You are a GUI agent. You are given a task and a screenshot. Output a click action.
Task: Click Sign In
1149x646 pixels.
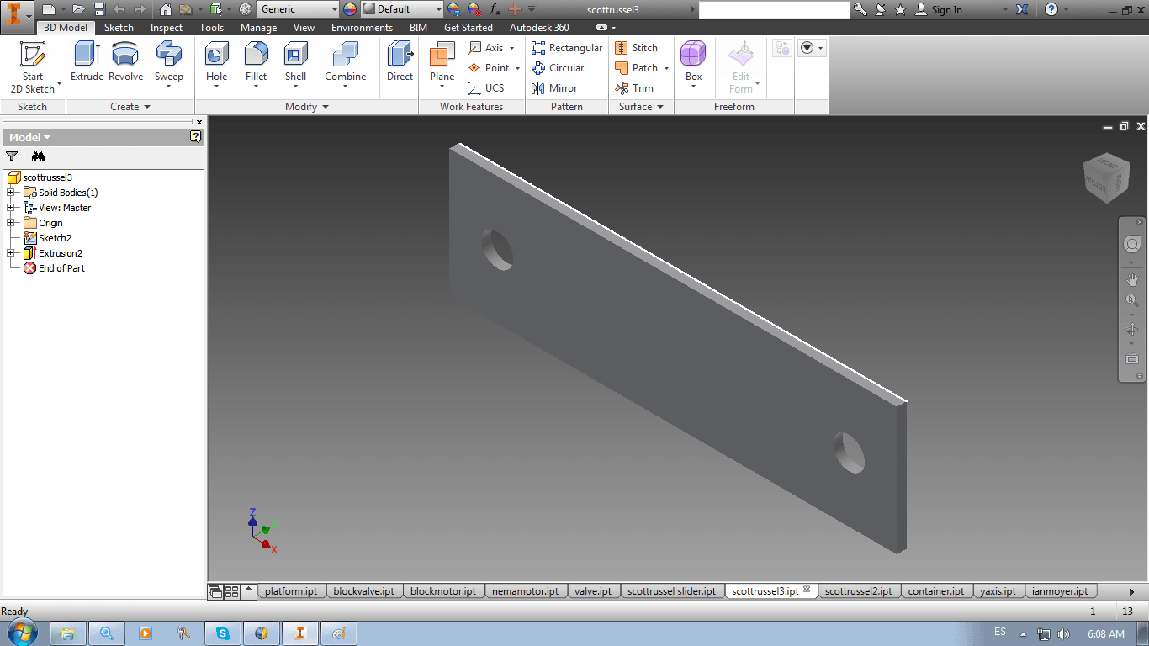(x=939, y=9)
